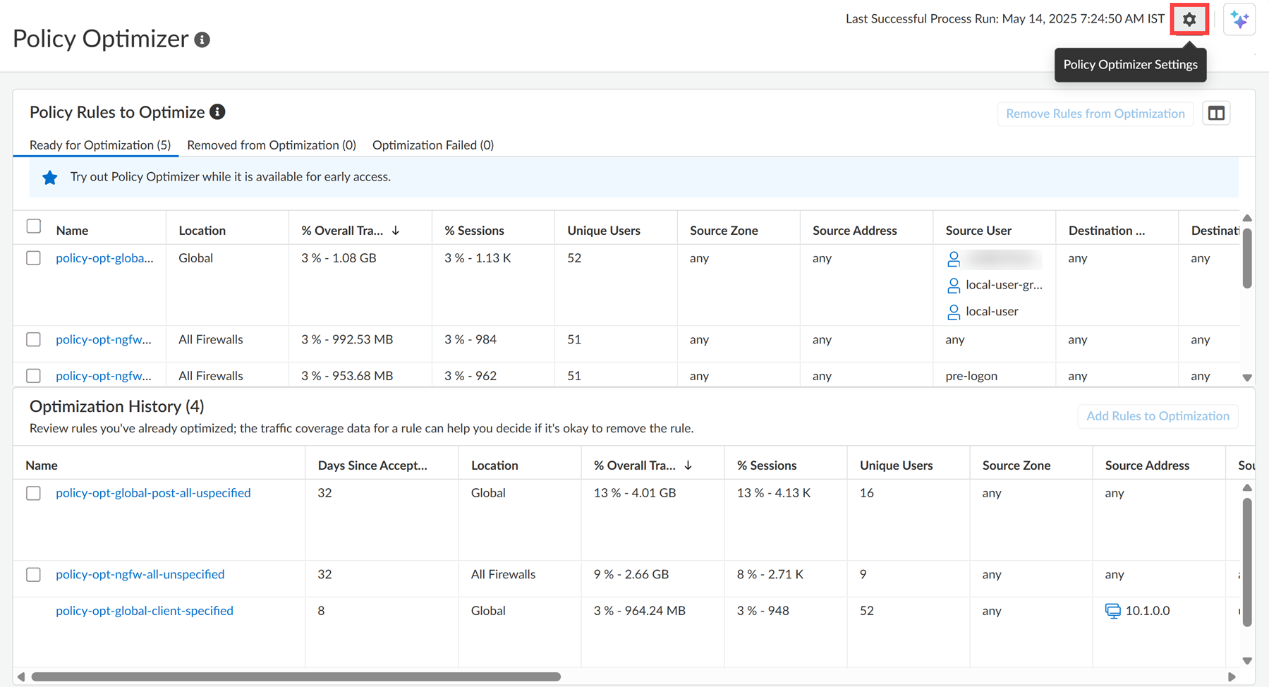Open the column layout chooser icon

click(1216, 114)
